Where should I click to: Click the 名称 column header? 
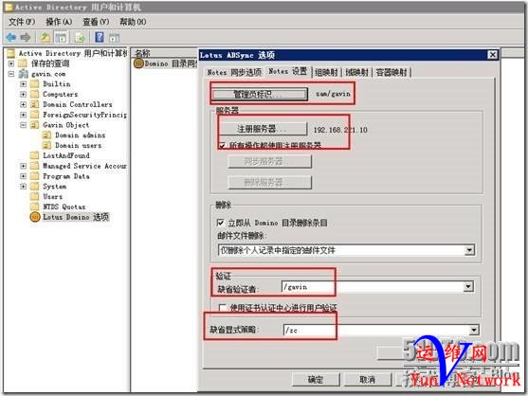pos(164,53)
